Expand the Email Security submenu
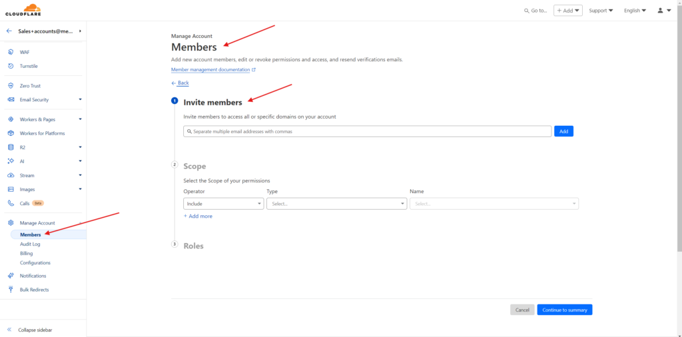 (80, 100)
